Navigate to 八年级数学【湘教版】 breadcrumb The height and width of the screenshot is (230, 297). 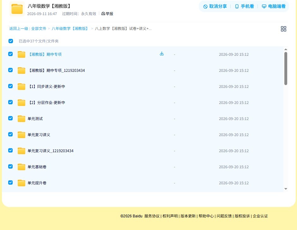[x=70, y=29]
